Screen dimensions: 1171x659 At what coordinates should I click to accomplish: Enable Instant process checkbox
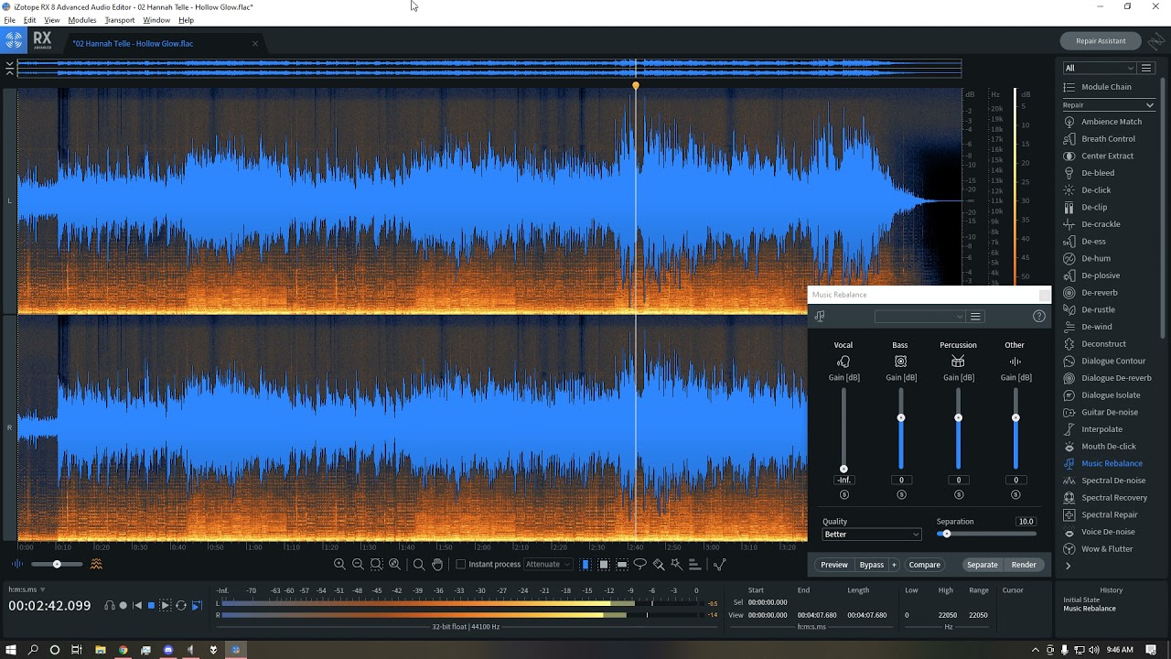click(461, 565)
